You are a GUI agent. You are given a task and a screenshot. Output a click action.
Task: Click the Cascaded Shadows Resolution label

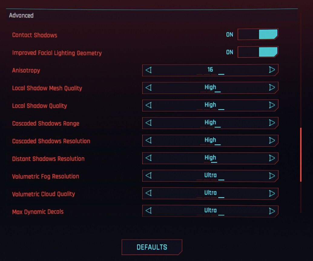pyautogui.click(x=51, y=141)
